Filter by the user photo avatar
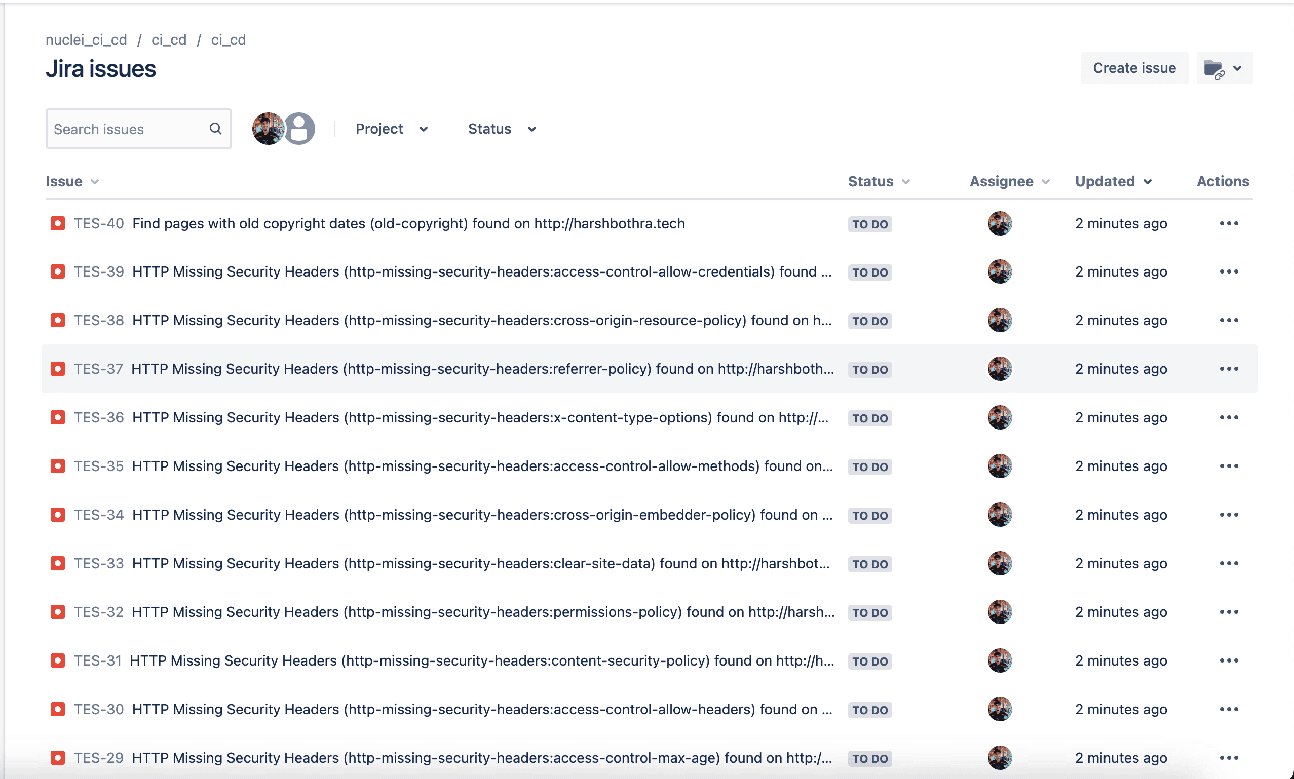The image size is (1294, 779). click(x=268, y=129)
